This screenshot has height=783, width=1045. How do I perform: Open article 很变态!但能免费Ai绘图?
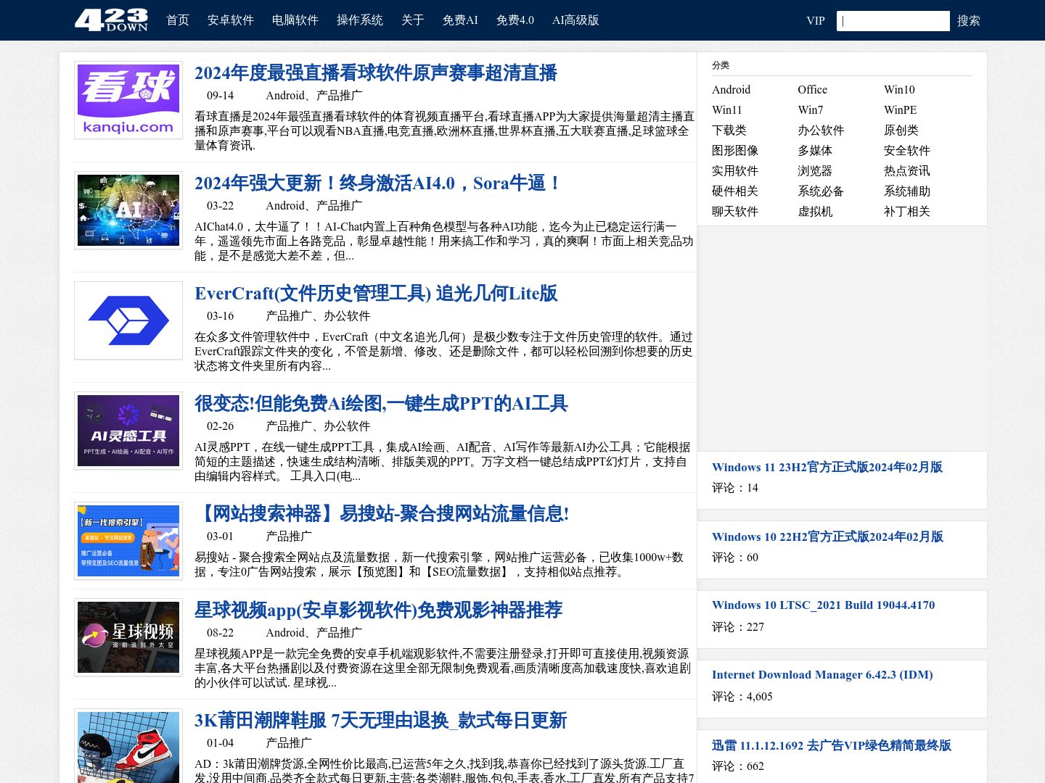point(381,403)
